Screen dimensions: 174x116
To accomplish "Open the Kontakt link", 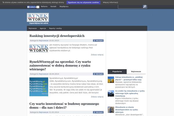I will pyautogui.click(x=53, y=6).
